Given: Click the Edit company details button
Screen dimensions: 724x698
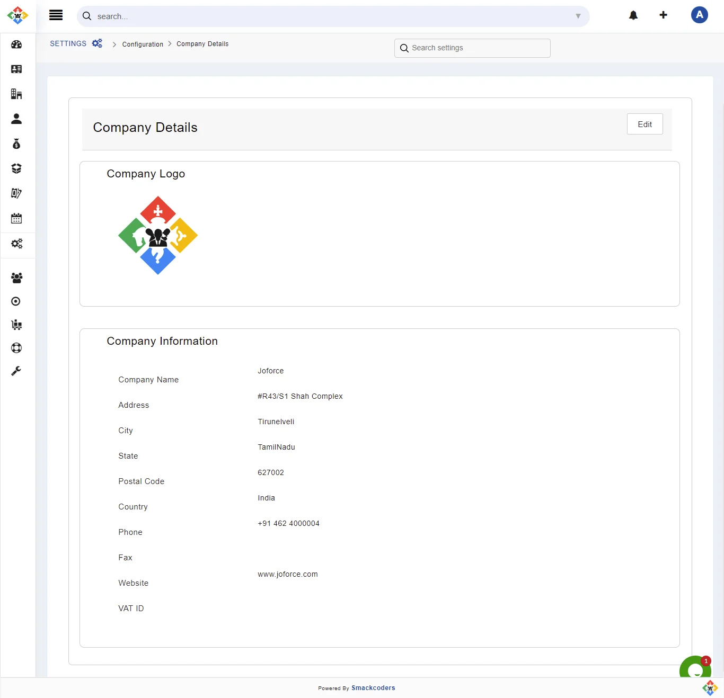Looking at the screenshot, I should [644, 124].
